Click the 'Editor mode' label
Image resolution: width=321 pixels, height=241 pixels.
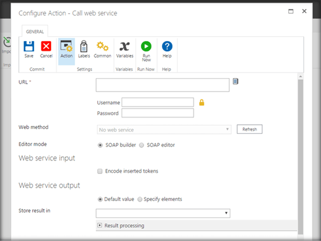coord(33,144)
